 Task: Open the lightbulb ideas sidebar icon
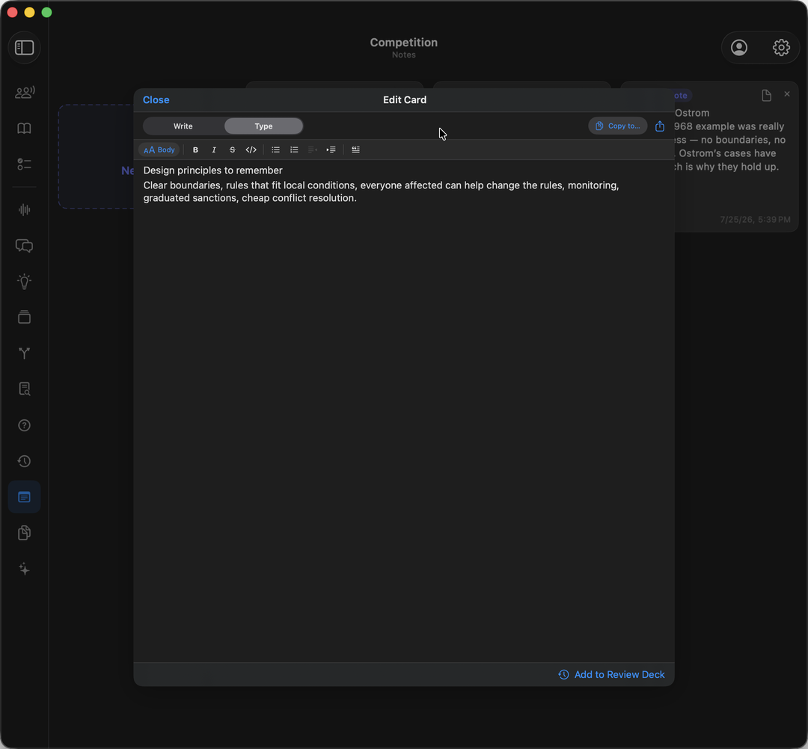[24, 282]
